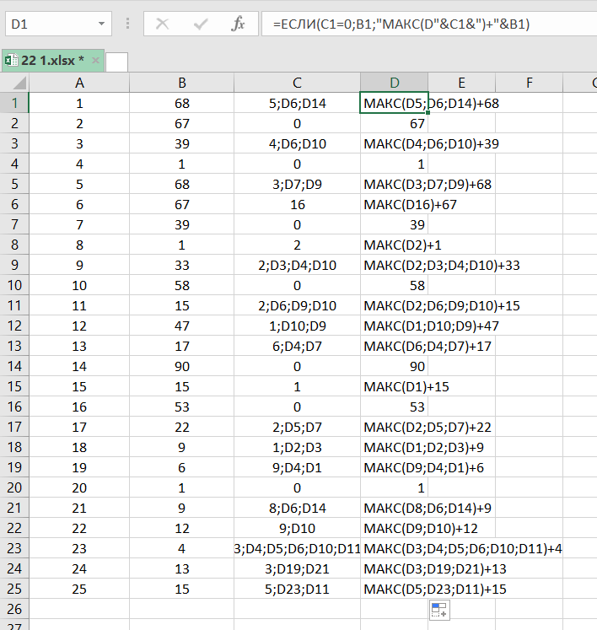This screenshot has height=630, width=597.
Task: Click the blank tab next to 22 1.xlsx
Action: tap(117, 61)
